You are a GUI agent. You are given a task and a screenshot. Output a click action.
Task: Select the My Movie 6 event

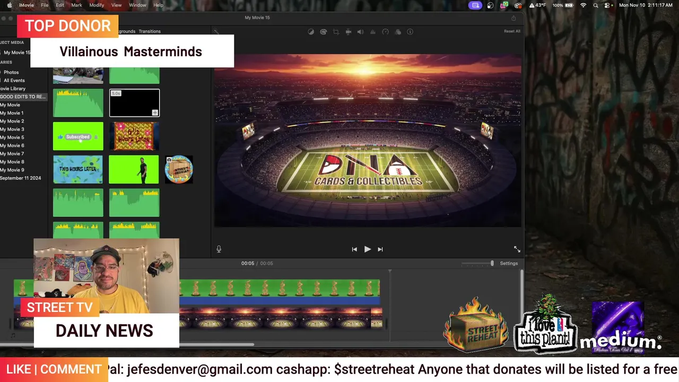(x=12, y=145)
